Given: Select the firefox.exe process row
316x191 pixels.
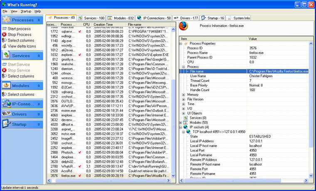Looking at the screenshot, I should (x=109, y=176).
